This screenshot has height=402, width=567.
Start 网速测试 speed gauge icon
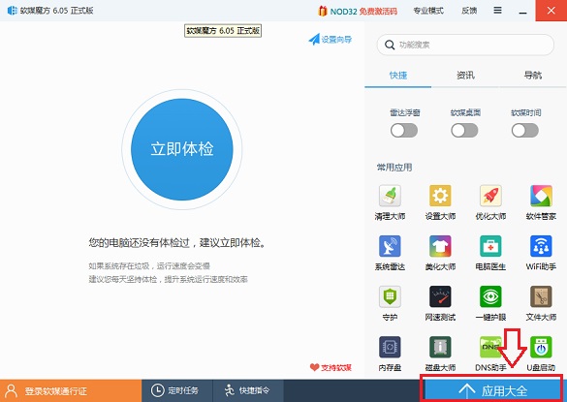coord(440,296)
